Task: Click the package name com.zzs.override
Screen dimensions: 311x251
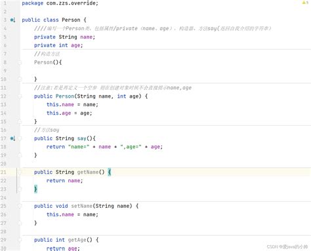Action: (71, 3)
